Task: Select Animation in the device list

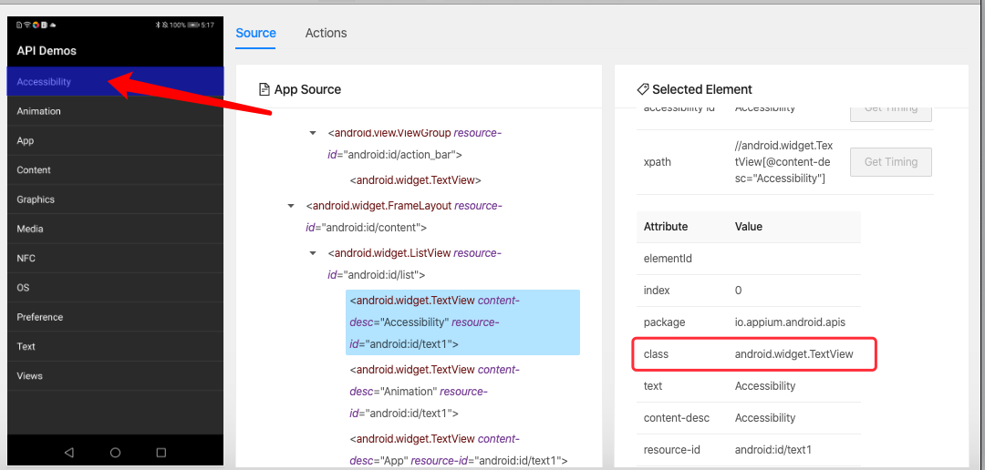Action: pyautogui.click(x=116, y=111)
